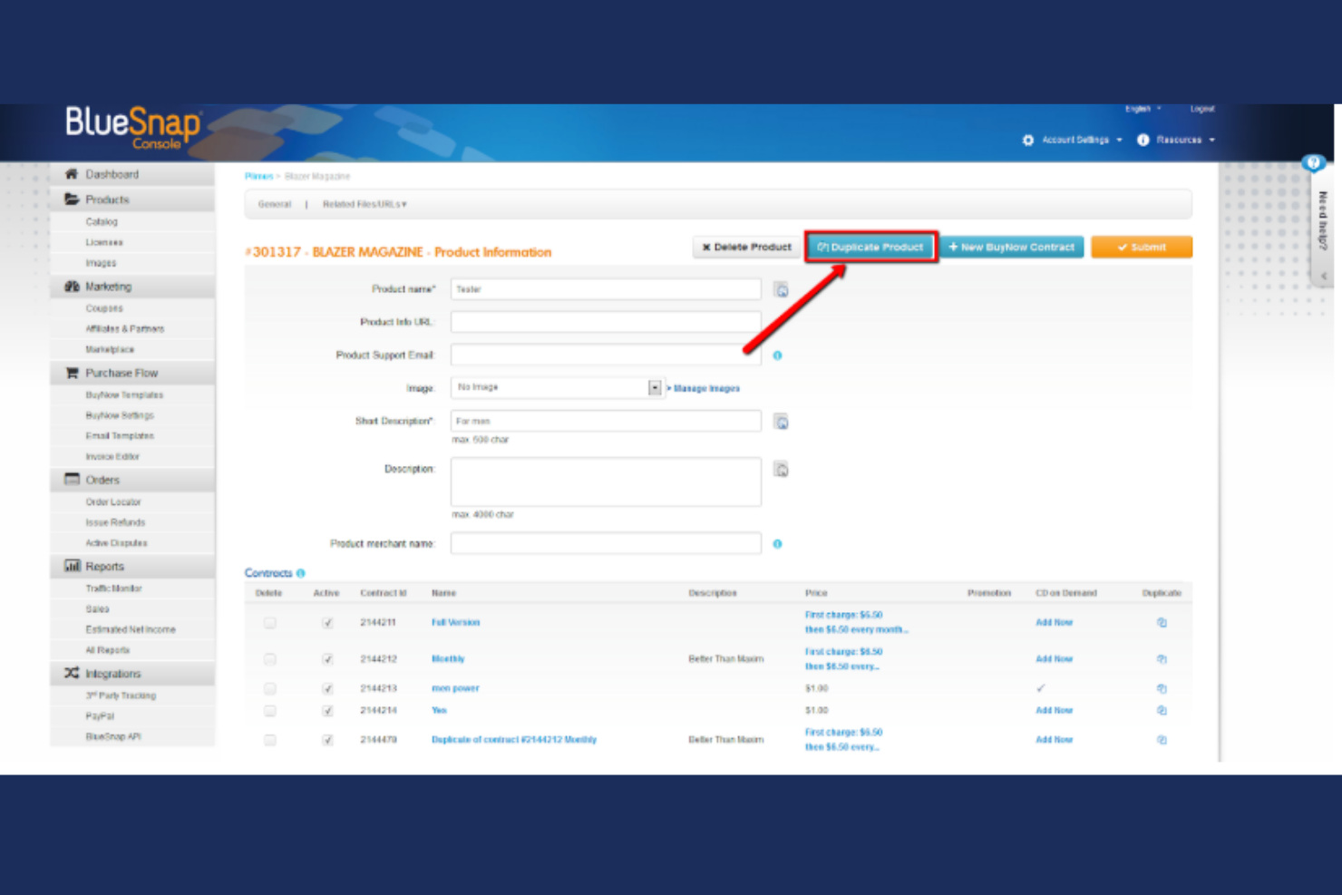The height and width of the screenshot is (895, 1342).
Task: Open Catalog in the Products menu
Action: [x=102, y=222]
